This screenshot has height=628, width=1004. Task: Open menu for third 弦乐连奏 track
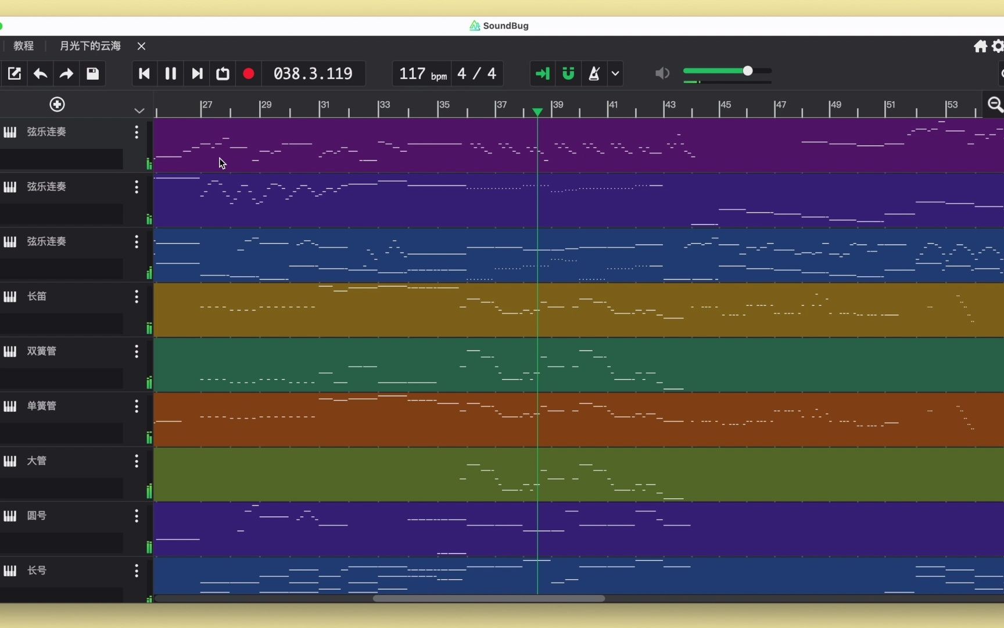tap(137, 241)
